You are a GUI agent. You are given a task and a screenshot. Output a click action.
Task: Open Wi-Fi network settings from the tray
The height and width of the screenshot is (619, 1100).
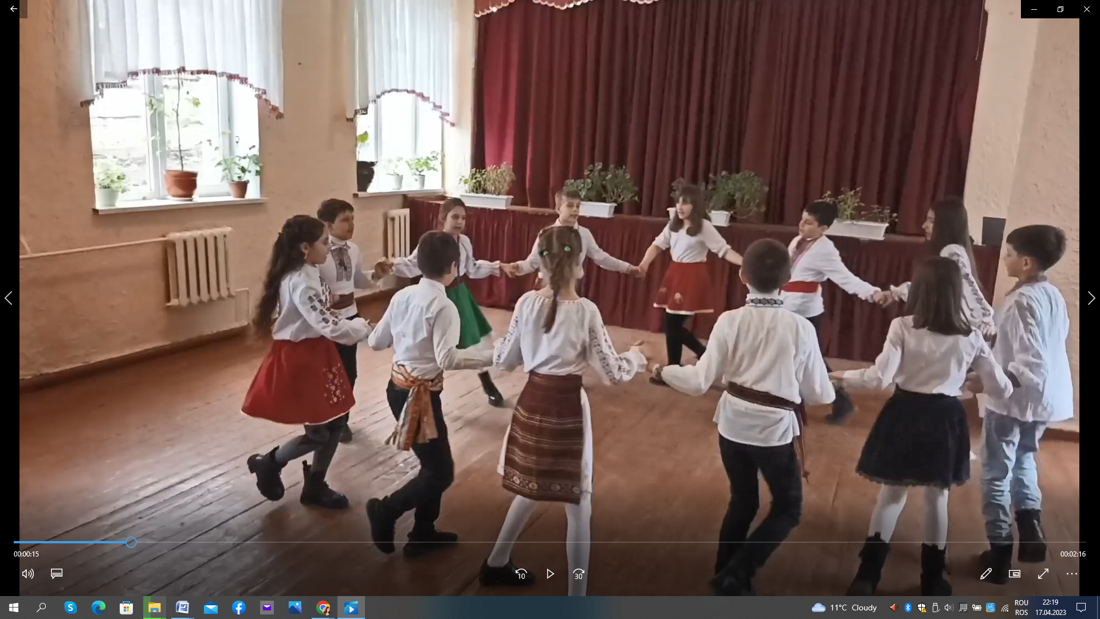(1004, 608)
